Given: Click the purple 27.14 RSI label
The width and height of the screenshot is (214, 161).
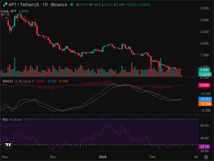Looking at the screenshot, I should pos(204,147).
